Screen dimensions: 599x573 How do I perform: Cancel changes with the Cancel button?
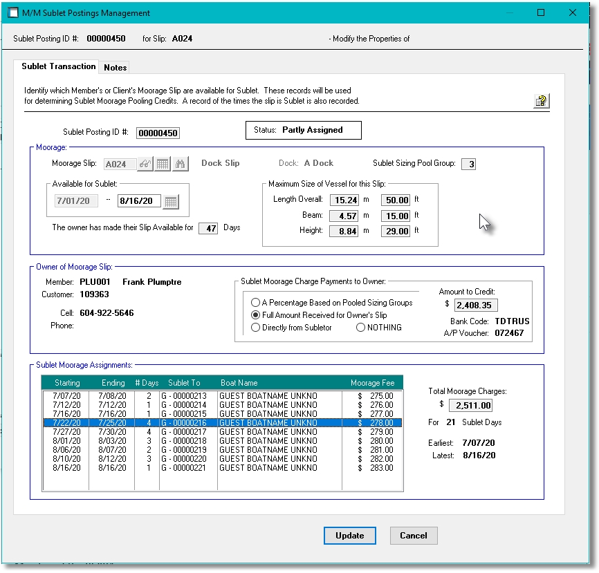tap(414, 536)
